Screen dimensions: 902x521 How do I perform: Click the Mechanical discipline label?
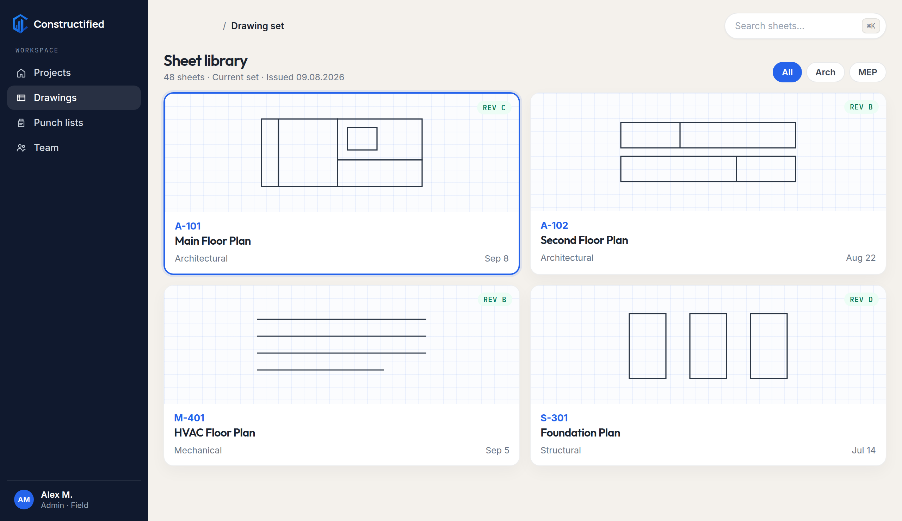coord(198,450)
